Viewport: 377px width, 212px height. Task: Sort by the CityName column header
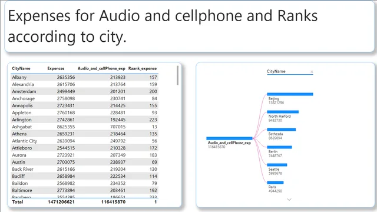tap(21, 68)
